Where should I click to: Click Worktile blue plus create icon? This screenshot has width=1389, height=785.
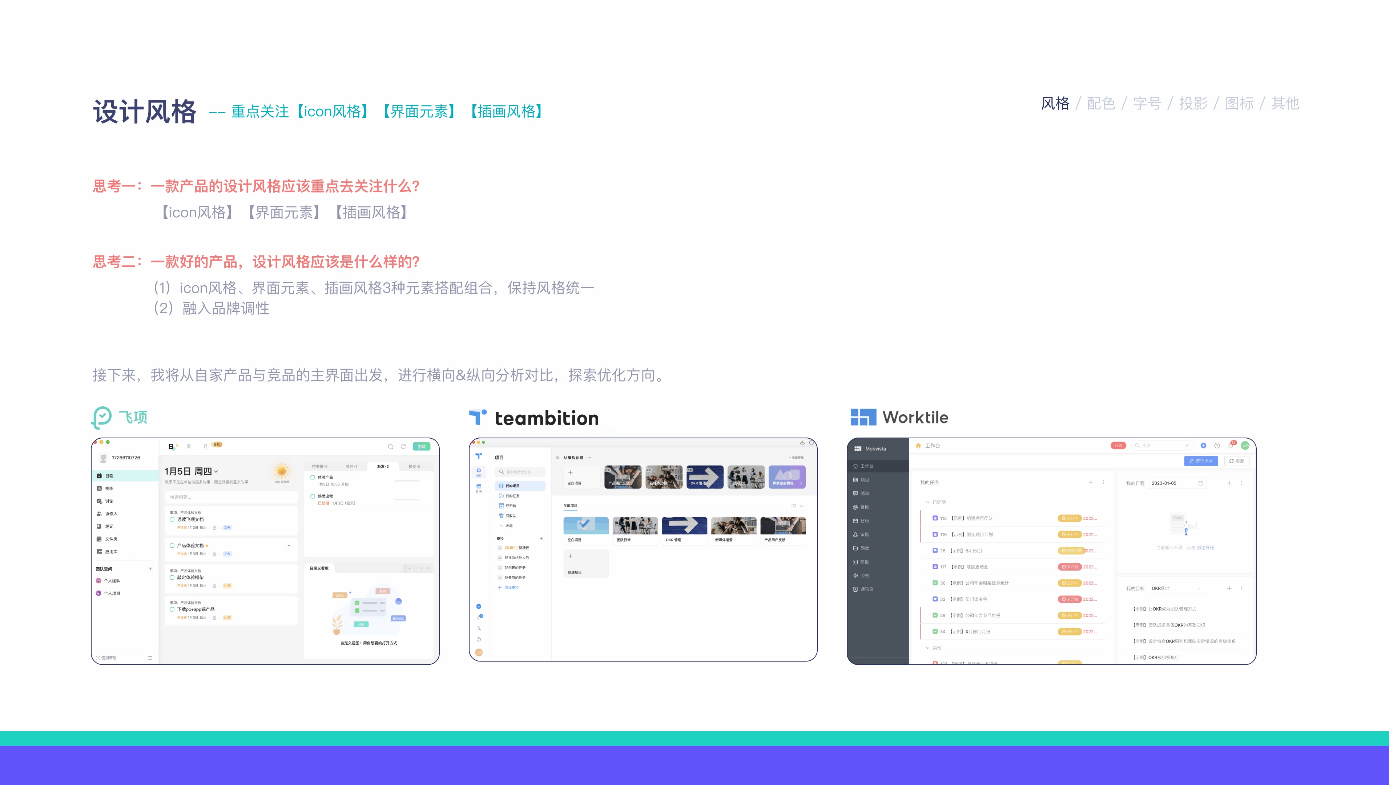click(x=1203, y=446)
